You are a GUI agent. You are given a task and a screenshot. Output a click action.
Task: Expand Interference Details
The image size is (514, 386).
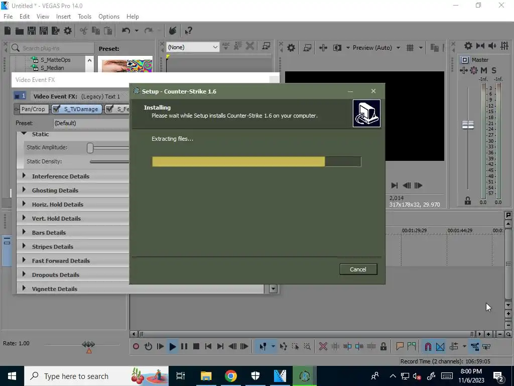(x=24, y=175)
